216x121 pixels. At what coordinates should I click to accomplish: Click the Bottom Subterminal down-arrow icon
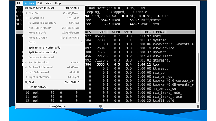26,67
